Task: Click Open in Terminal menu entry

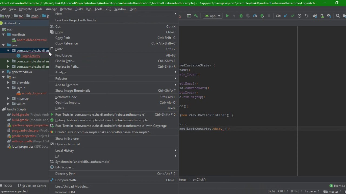Action: tap(114, 144)
